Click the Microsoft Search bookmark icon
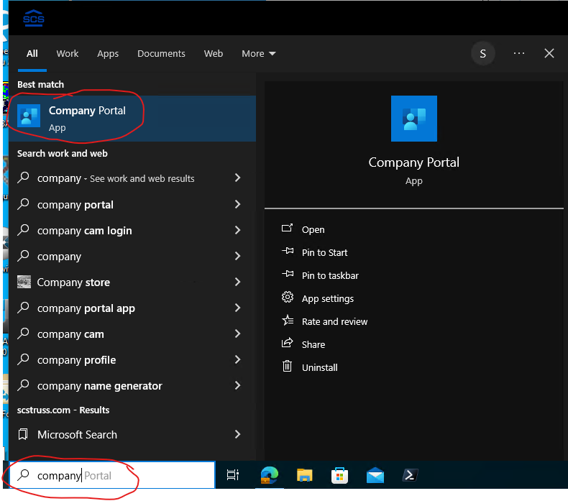This screenshot has height=501, width=568. coord(23,434)
